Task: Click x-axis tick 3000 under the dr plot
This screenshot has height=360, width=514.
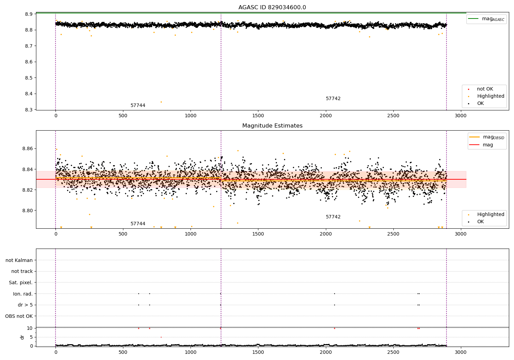Action: point(461,352)
